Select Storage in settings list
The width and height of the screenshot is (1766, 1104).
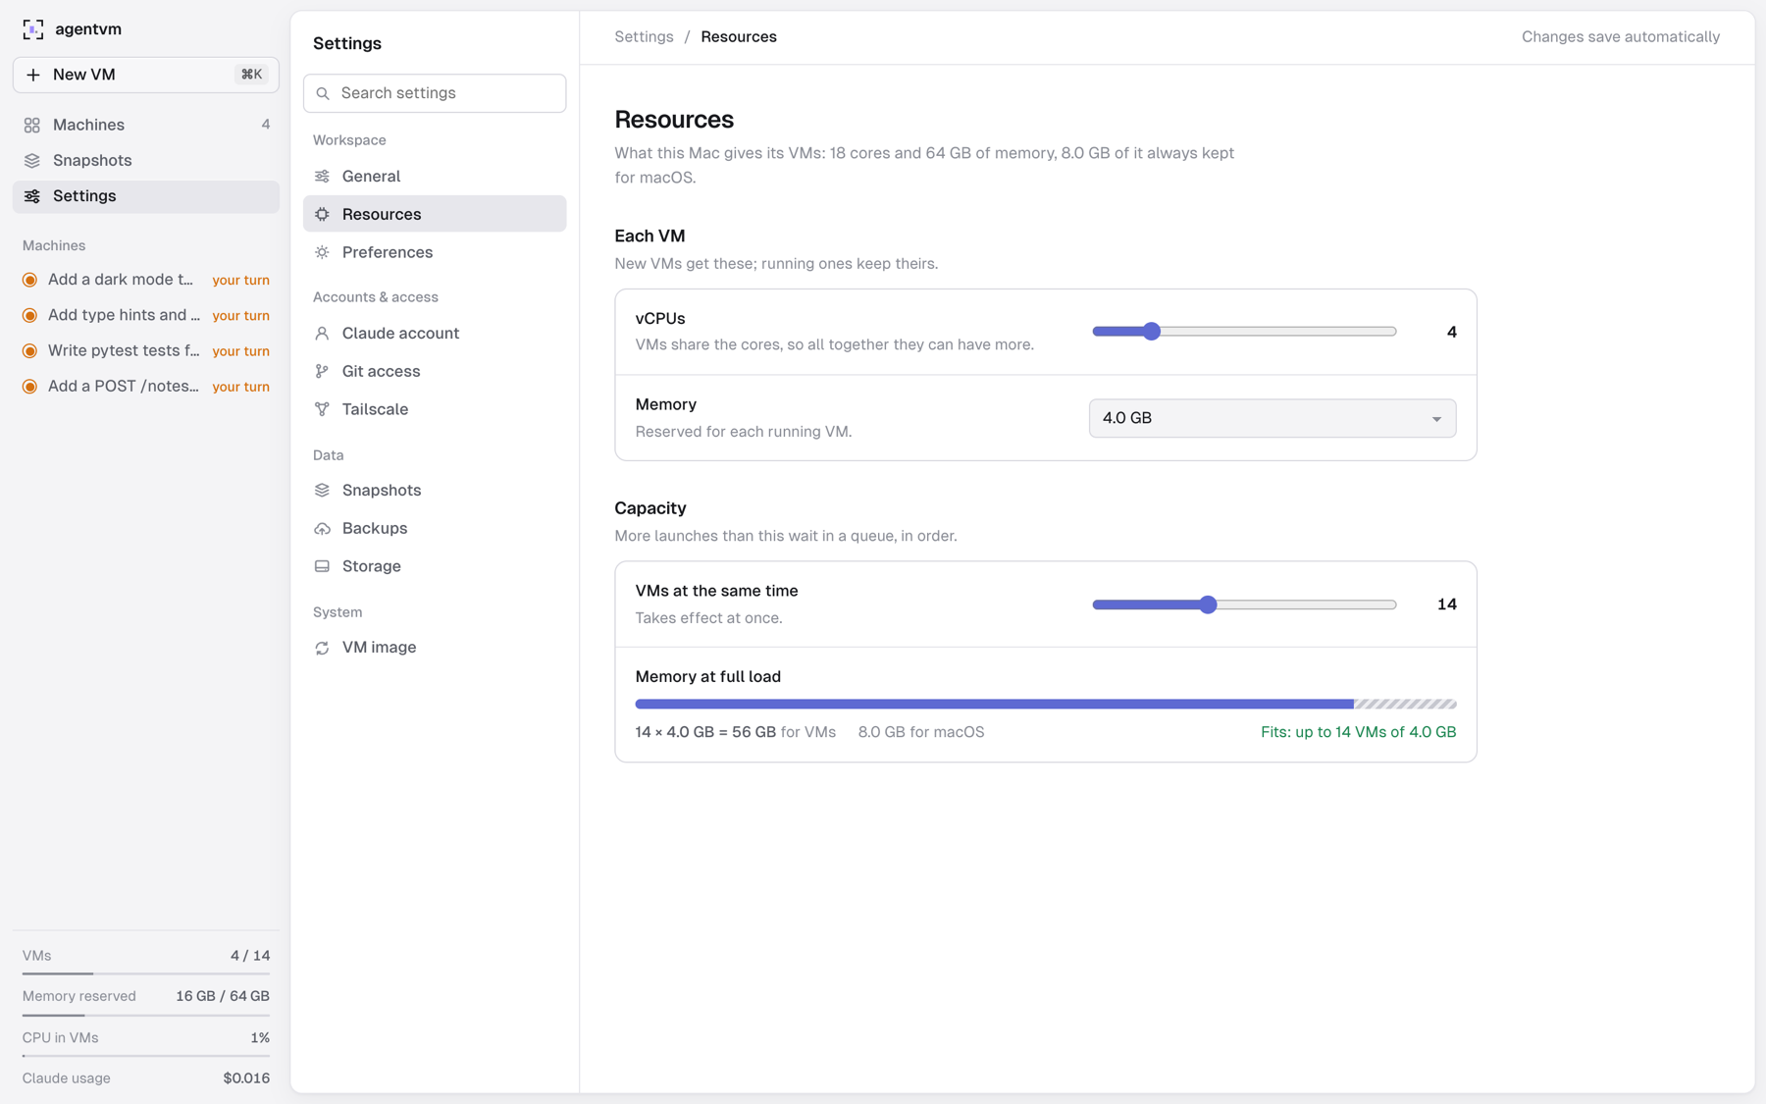pyautogui.click(x=435, y=566)
